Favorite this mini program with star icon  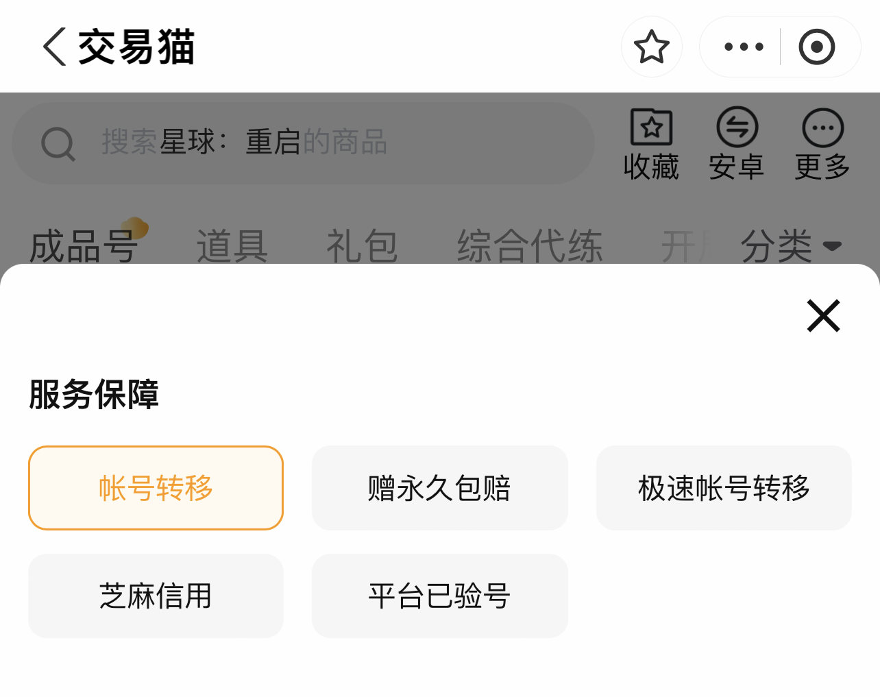point(651,47)
